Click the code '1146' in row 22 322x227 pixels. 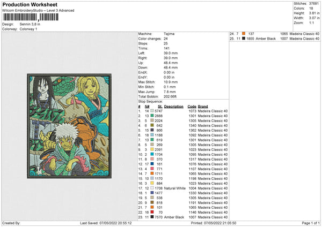(x=193, y=212)
